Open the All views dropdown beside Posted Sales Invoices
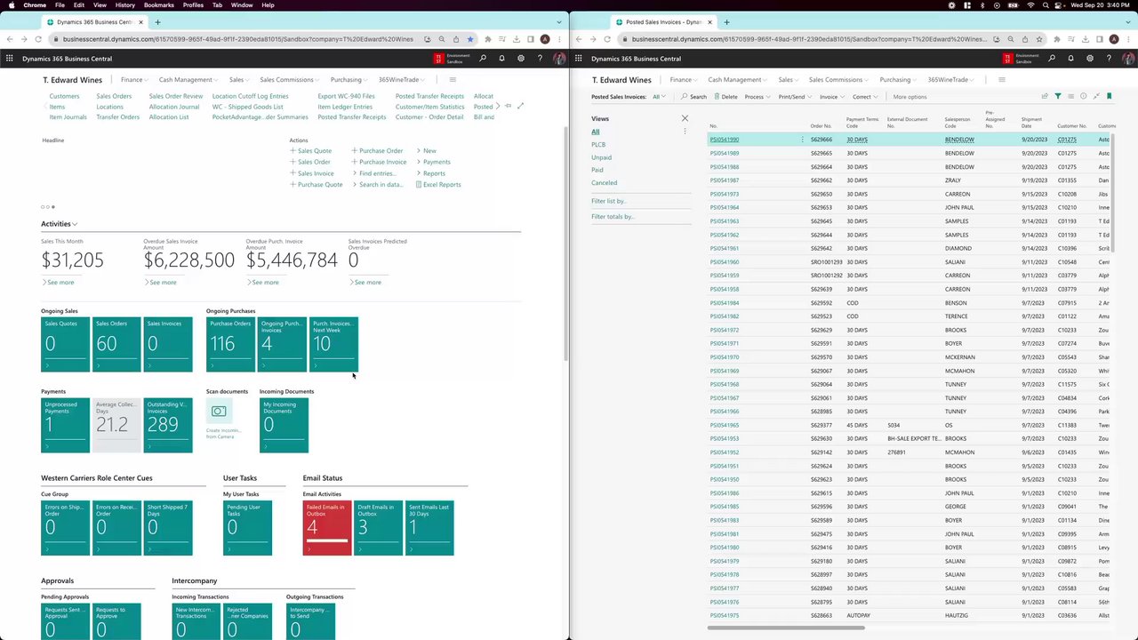 click(x=659, y=96)
